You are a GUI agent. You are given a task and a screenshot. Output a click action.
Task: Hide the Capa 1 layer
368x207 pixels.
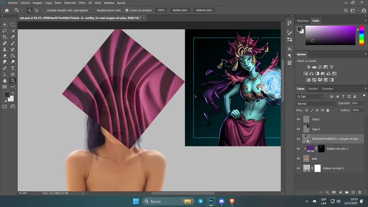click(298, 119)
